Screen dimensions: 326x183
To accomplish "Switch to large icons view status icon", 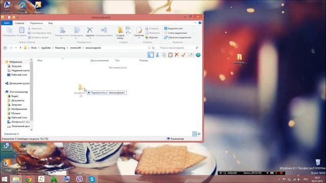I will click(199, 134).
